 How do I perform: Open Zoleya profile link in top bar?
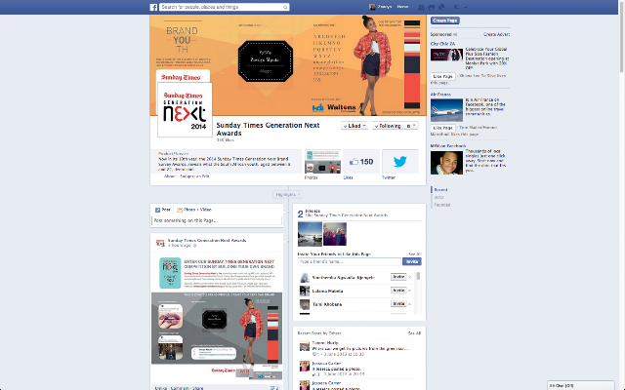(x=385, y=7)
